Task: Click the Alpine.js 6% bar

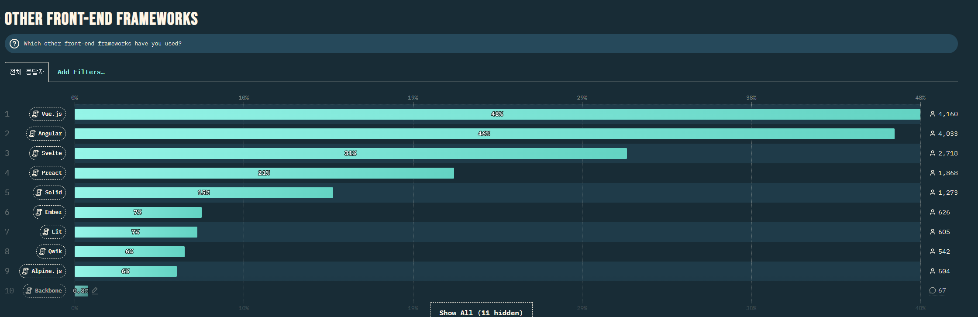Action: [x=126, y=271]
